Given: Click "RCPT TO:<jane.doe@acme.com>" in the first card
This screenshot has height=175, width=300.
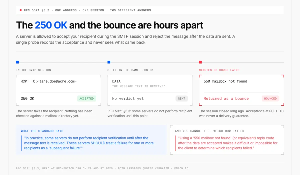Looking at the screenshot, I should [48, 81].
